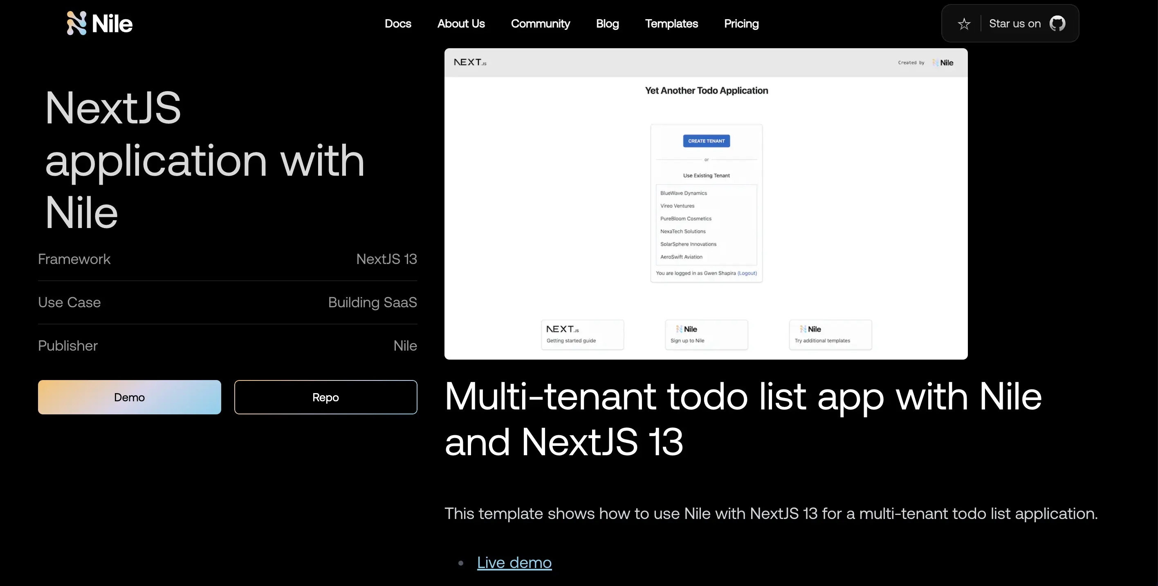Open the Pricing page
Screen dimensions: 1158x586
pos(741,23)
